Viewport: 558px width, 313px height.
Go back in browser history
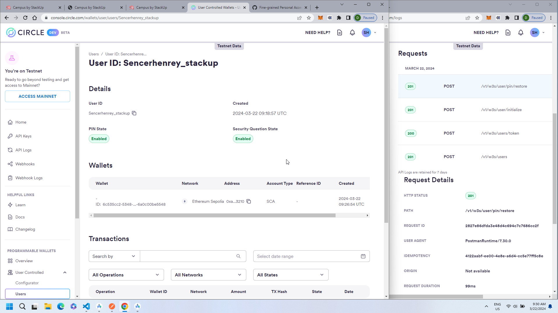click(x=7, y=18)
